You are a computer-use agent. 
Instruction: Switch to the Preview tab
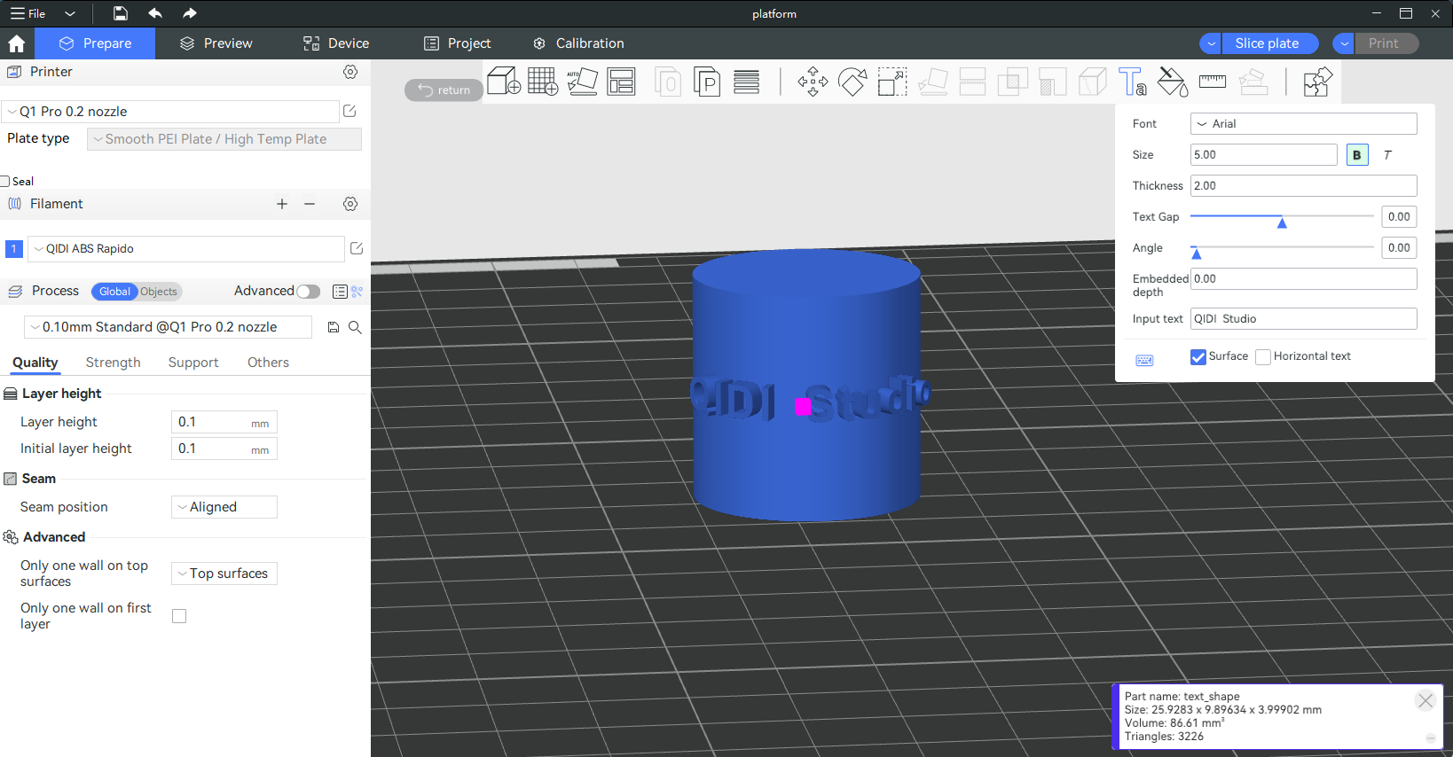point(216,43)
